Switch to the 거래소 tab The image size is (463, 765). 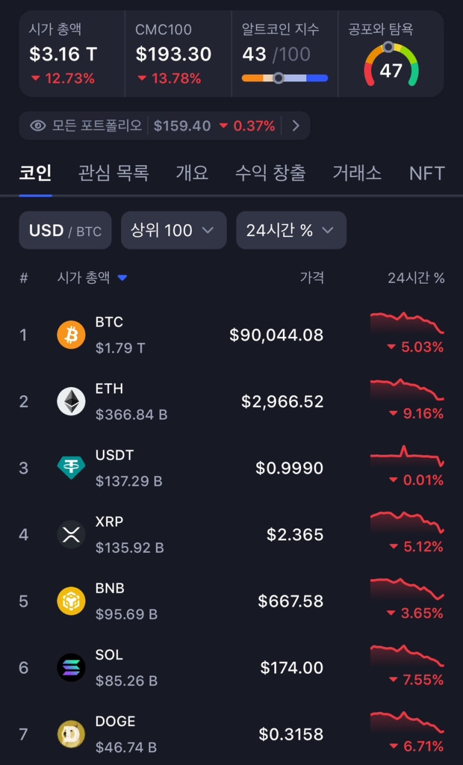(x=357, y=173)
